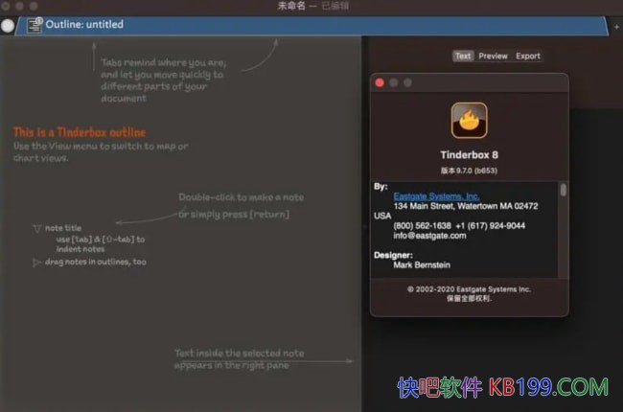The image size is (623, 412).
Task: Select the "drag notes in outlines, too" item
Action: 95,262
